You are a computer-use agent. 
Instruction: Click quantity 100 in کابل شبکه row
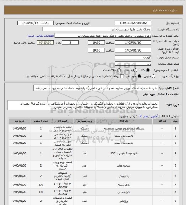pyautogui.click(x=41, y=185)
